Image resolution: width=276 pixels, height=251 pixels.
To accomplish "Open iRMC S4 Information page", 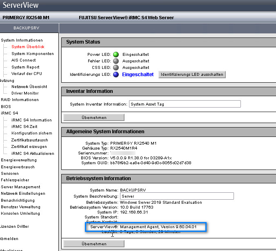I will coord(31,120).
